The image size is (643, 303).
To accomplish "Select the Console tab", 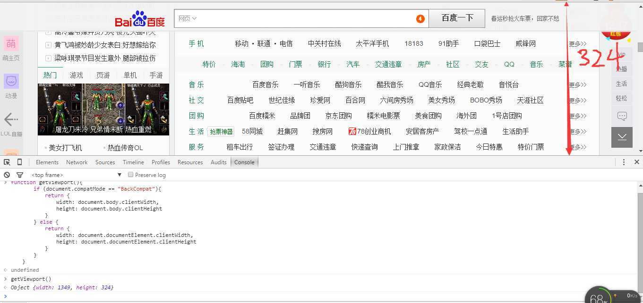I will 244,162.
